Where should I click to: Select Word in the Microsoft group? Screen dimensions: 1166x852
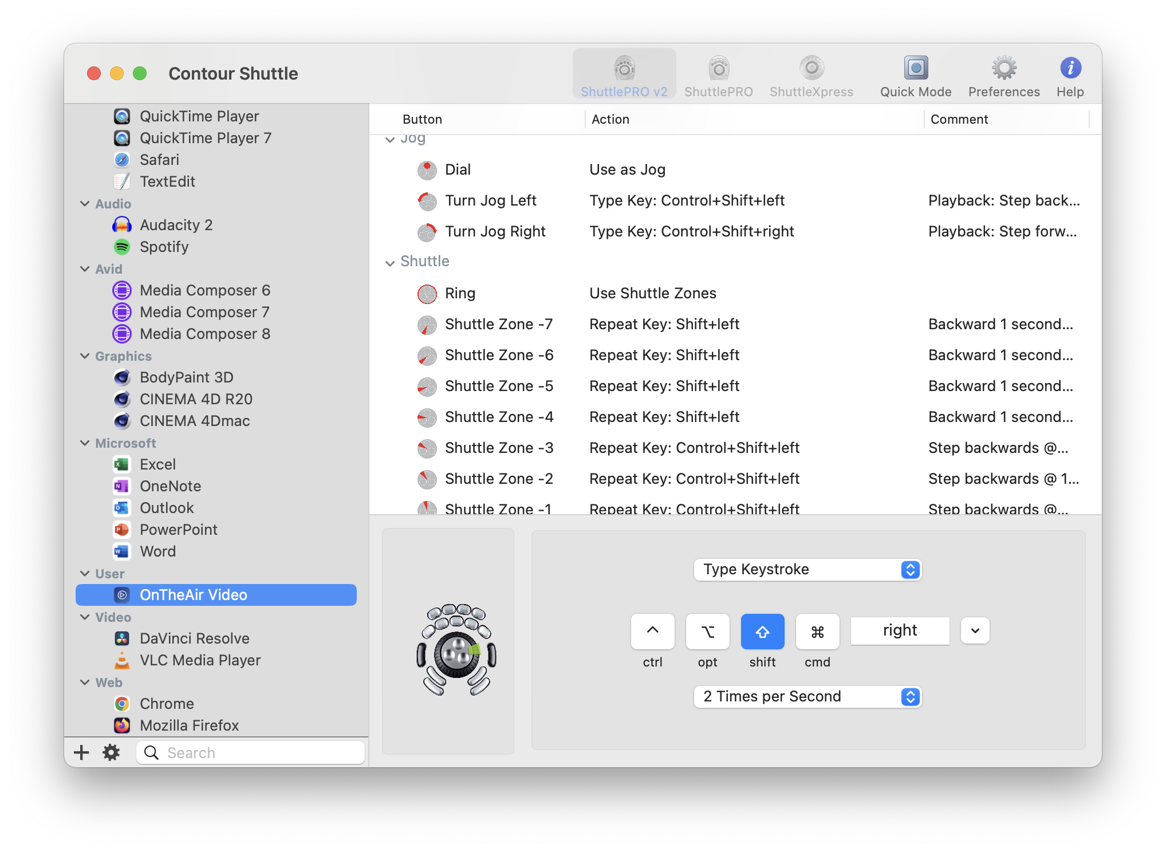(x=216, y=551)
